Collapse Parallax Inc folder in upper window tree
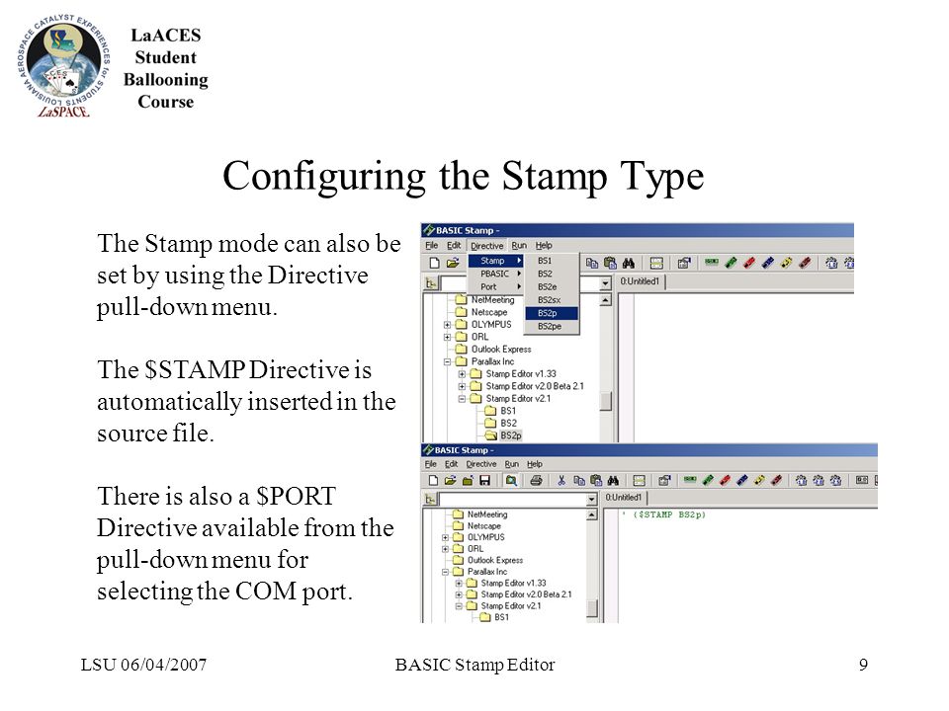 [447, 361]
